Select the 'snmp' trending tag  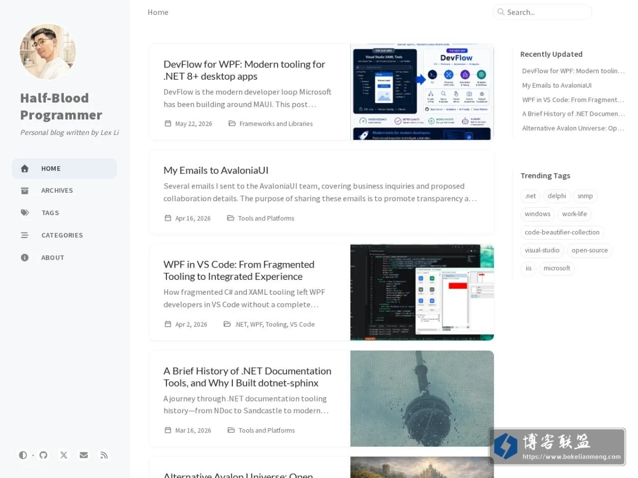click(585, 196)
